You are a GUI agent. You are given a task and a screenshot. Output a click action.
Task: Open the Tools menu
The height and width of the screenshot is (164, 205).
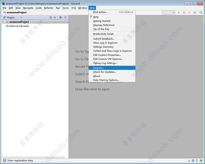66,8
